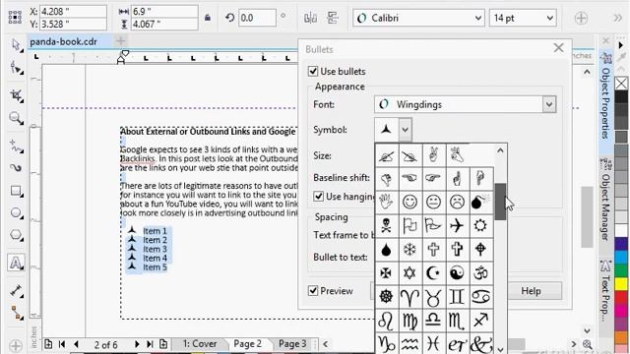
Task: Select the Ellipse tool
Action: [16, 212]
